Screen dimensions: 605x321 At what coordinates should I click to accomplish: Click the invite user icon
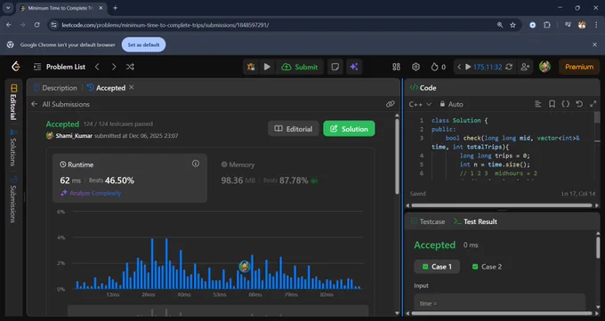click(x=525, y=67)
